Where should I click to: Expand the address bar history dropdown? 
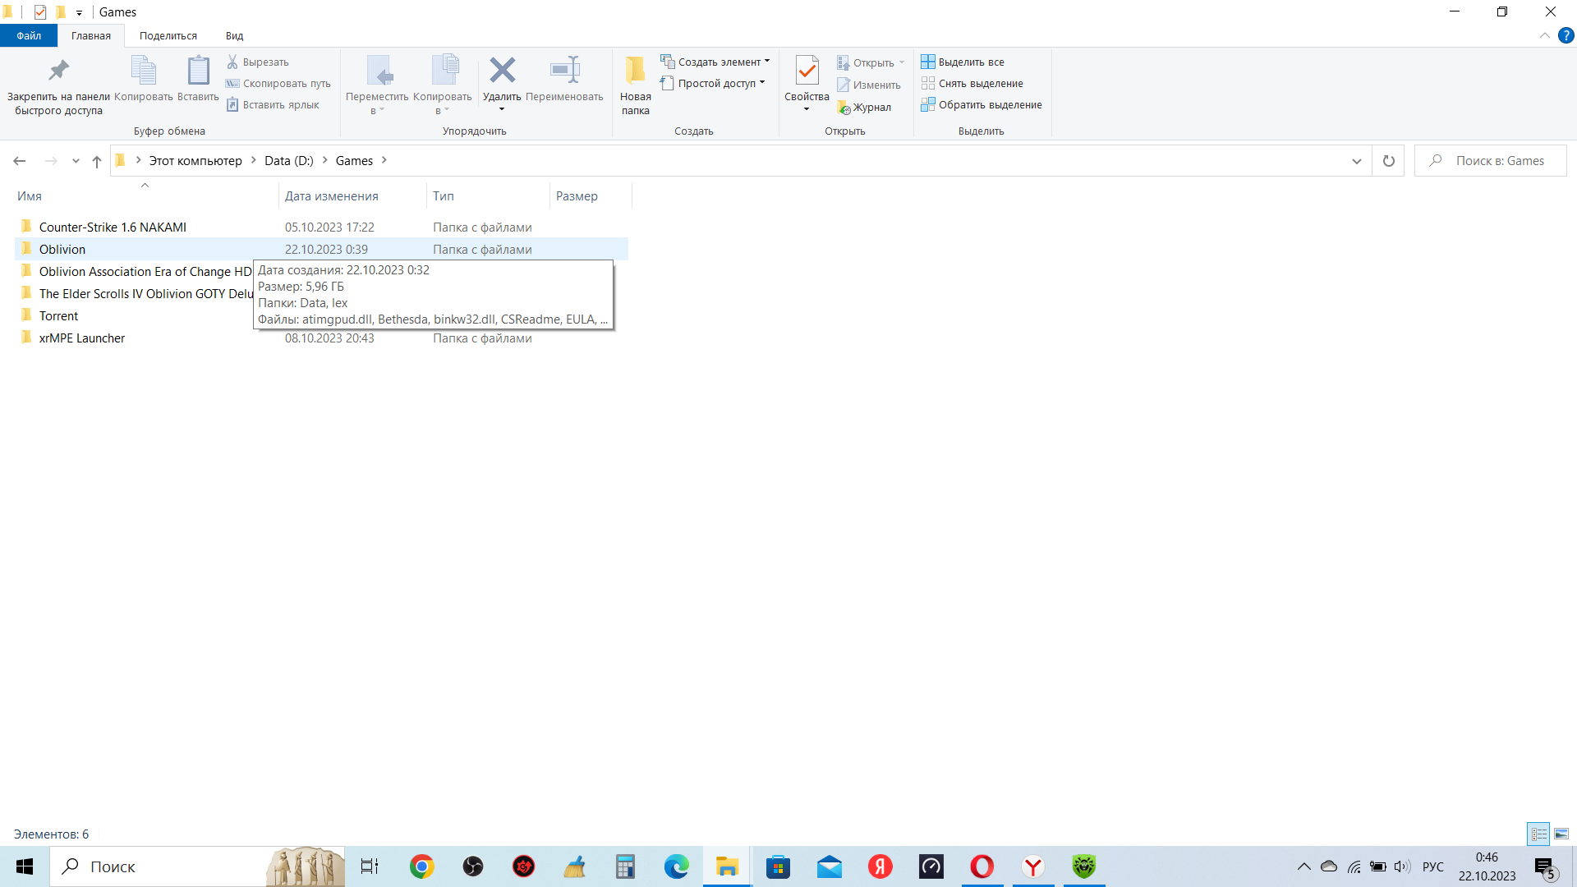pos(1356,161)
